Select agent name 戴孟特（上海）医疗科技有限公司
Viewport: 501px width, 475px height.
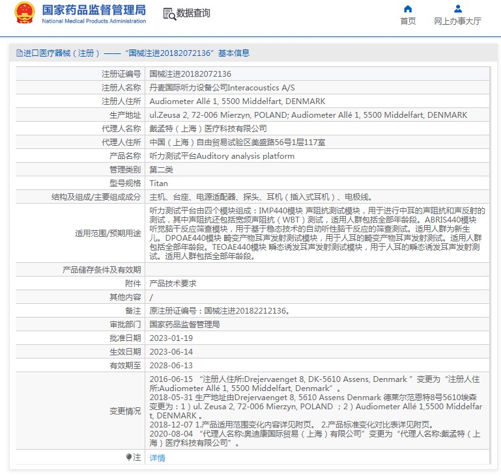point(208,129)
